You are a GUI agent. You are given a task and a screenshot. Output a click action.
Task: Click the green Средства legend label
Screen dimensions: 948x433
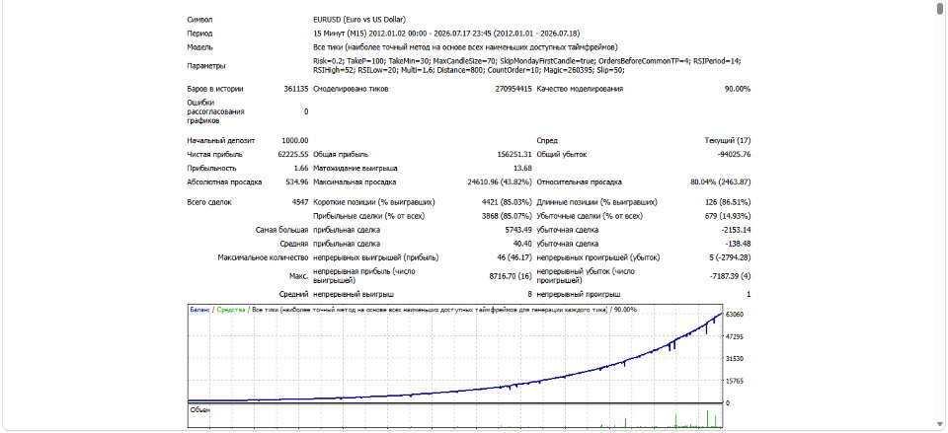click(x=230, y=310)
